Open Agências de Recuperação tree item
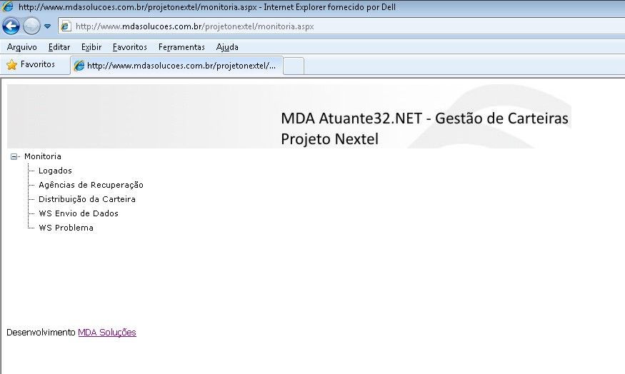This screenshot has height=374, width=625. [91, 185]
